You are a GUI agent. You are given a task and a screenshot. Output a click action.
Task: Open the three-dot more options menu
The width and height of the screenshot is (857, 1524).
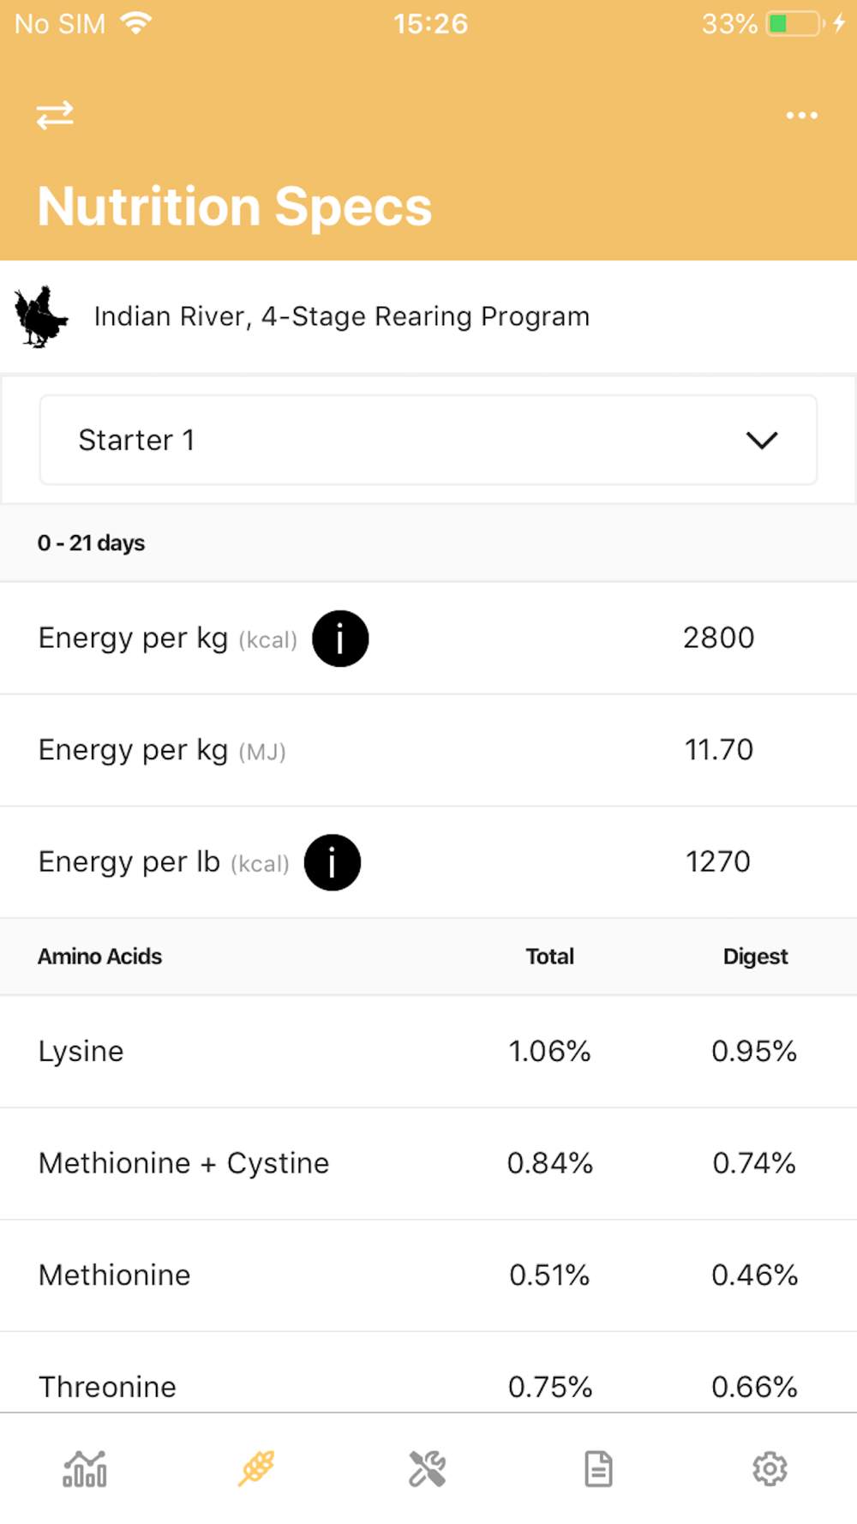tap(801, 115)
